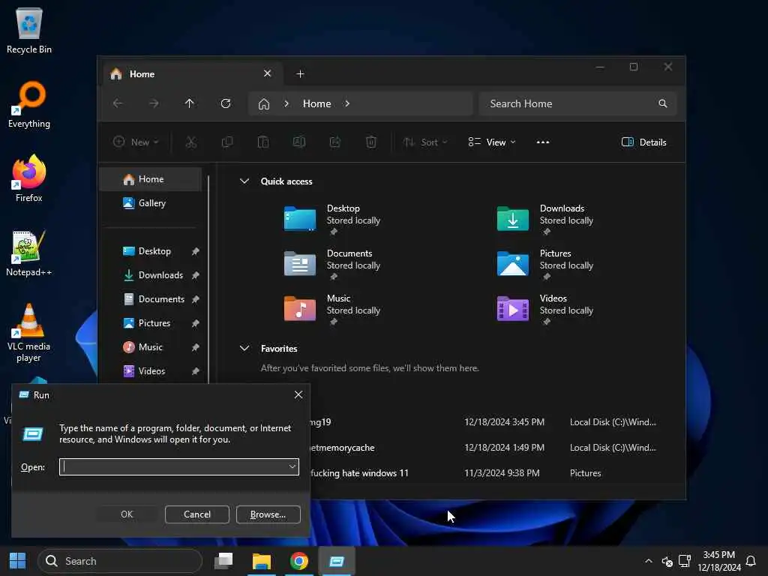This screenshot has height=576, width=768.
Task: Click the Paste toolbar icon
Action: [263, 142]
